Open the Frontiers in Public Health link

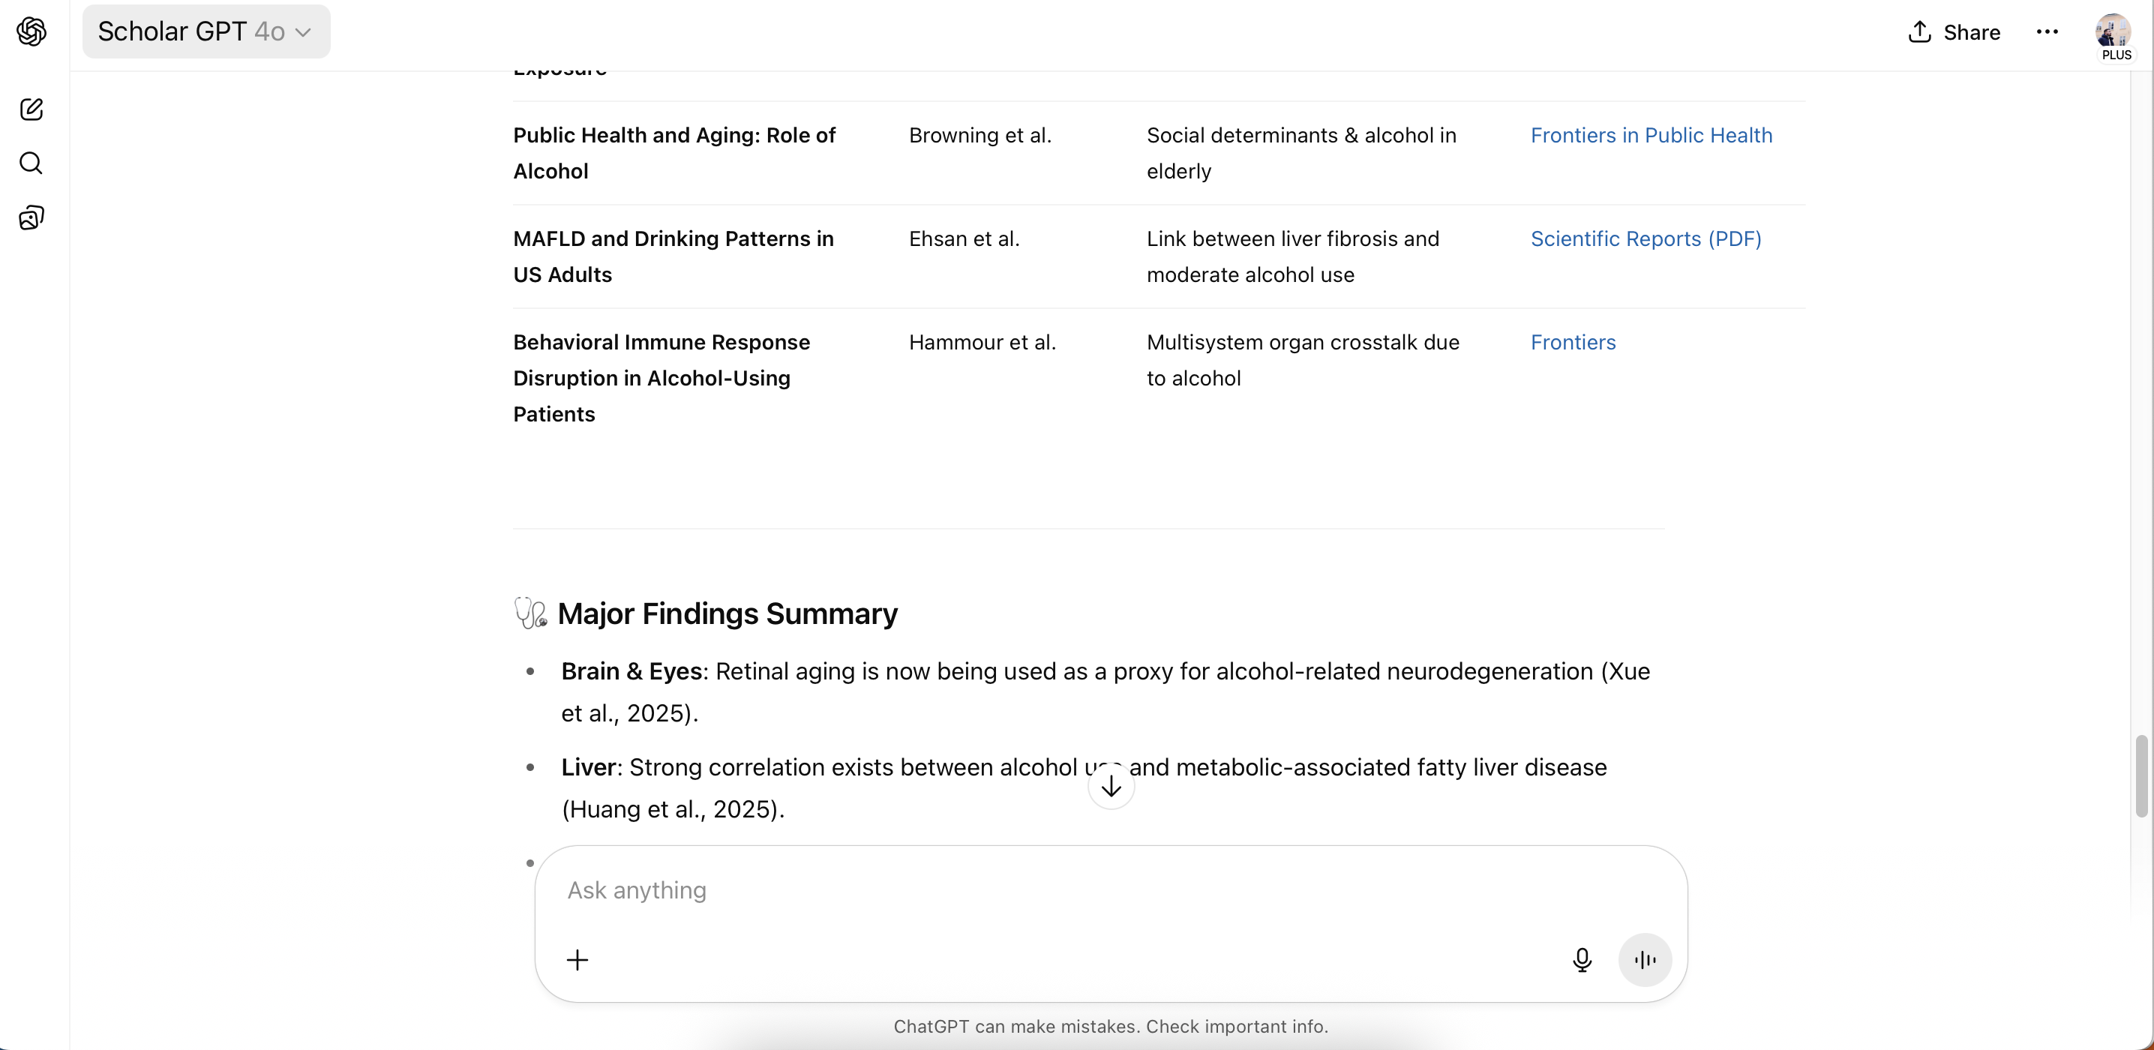1651,134
